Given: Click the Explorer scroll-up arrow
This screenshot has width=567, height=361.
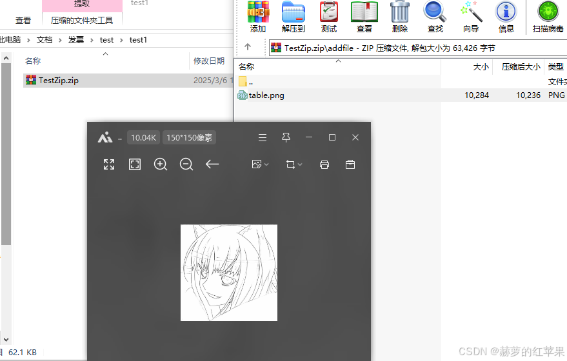Looking at the screenshot, I should 6,58.
